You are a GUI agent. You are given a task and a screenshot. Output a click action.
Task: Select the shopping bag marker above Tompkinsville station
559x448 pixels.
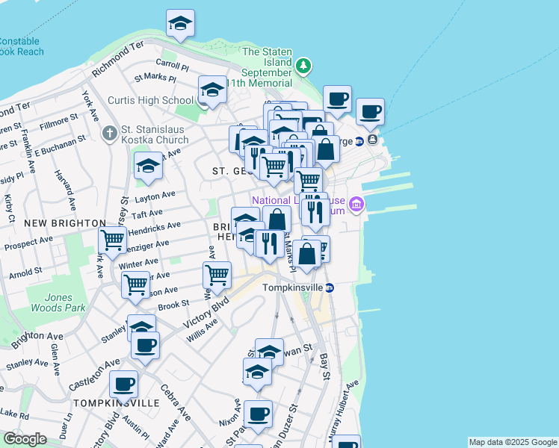pyautogui.click(x=307, y=255)
